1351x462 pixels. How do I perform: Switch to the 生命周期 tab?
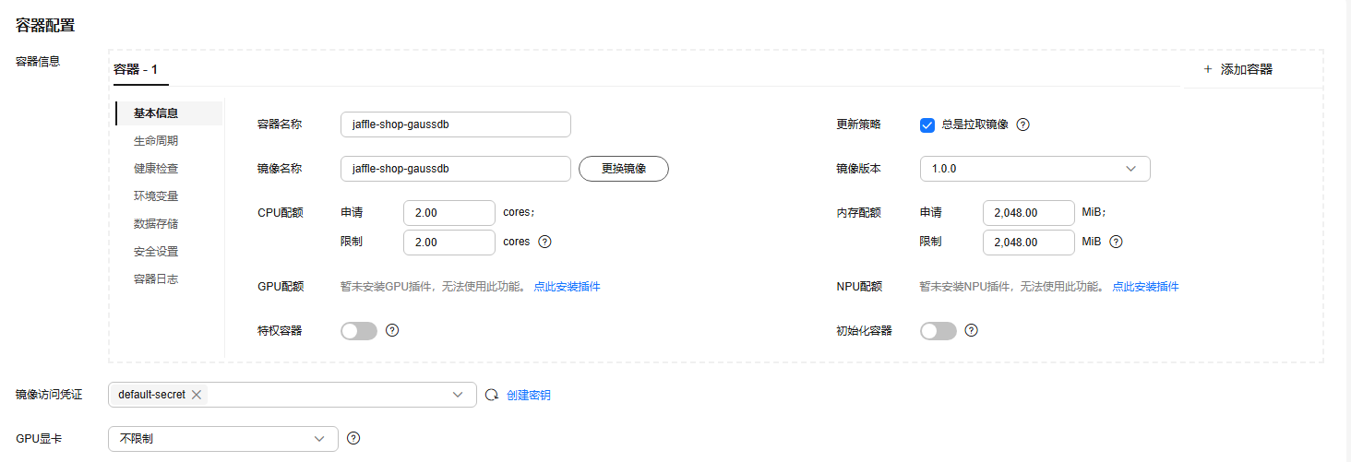click(x=156, y=141)
